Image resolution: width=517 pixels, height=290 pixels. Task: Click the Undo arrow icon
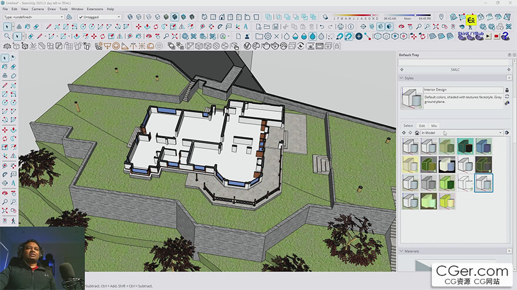[x=322, y=26]
